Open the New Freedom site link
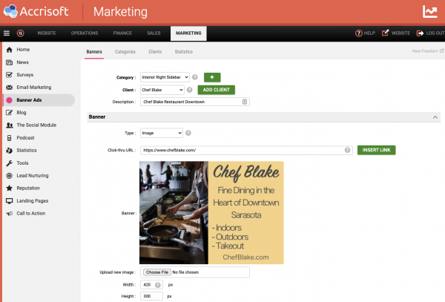 point(428,51)
